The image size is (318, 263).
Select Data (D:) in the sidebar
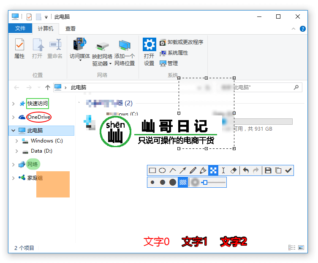click(41, 151)
